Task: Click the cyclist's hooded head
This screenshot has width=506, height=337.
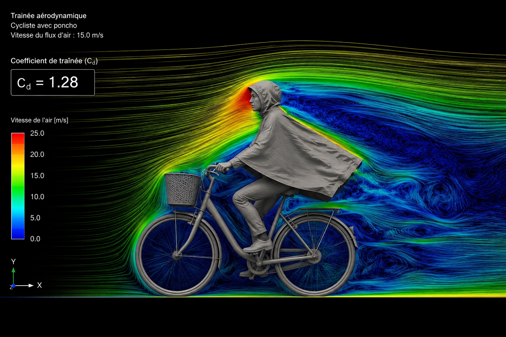Action: coord(265,97)
